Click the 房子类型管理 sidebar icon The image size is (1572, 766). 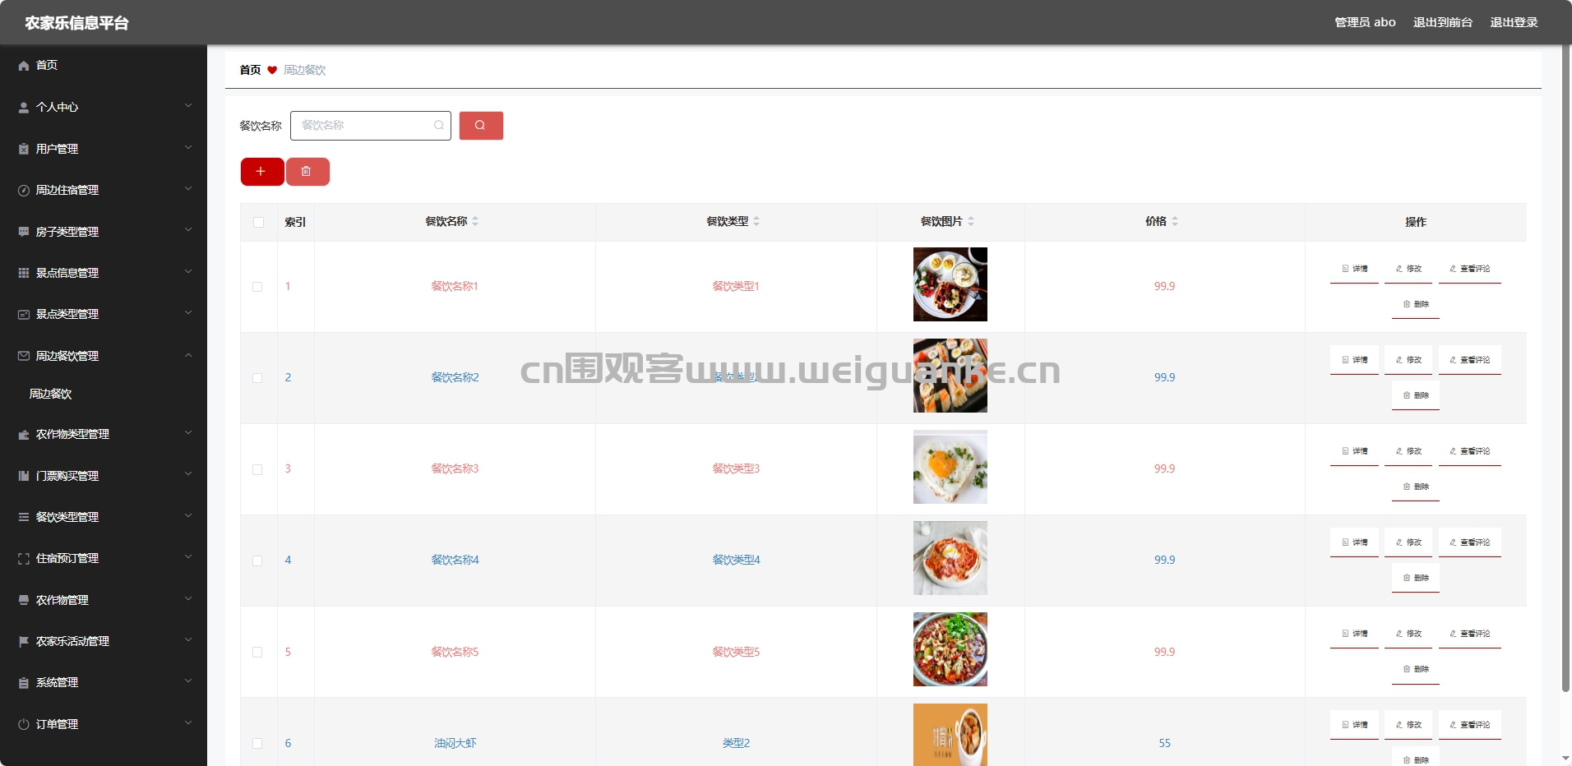point(24,232)
